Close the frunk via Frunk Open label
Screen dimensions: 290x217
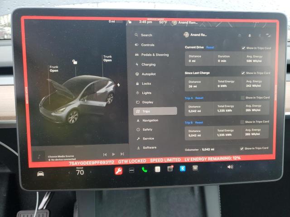coord(54,69)
